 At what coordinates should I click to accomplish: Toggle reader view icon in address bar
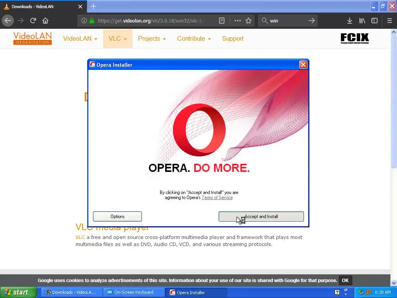[x=221, y=21]
